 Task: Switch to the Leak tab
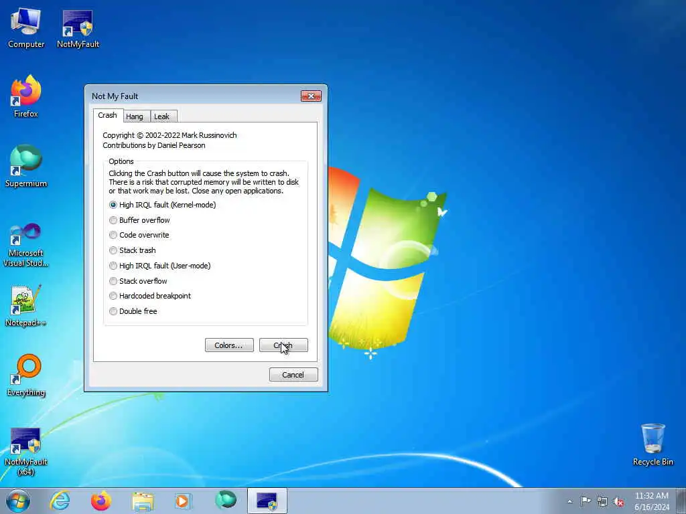162,116
